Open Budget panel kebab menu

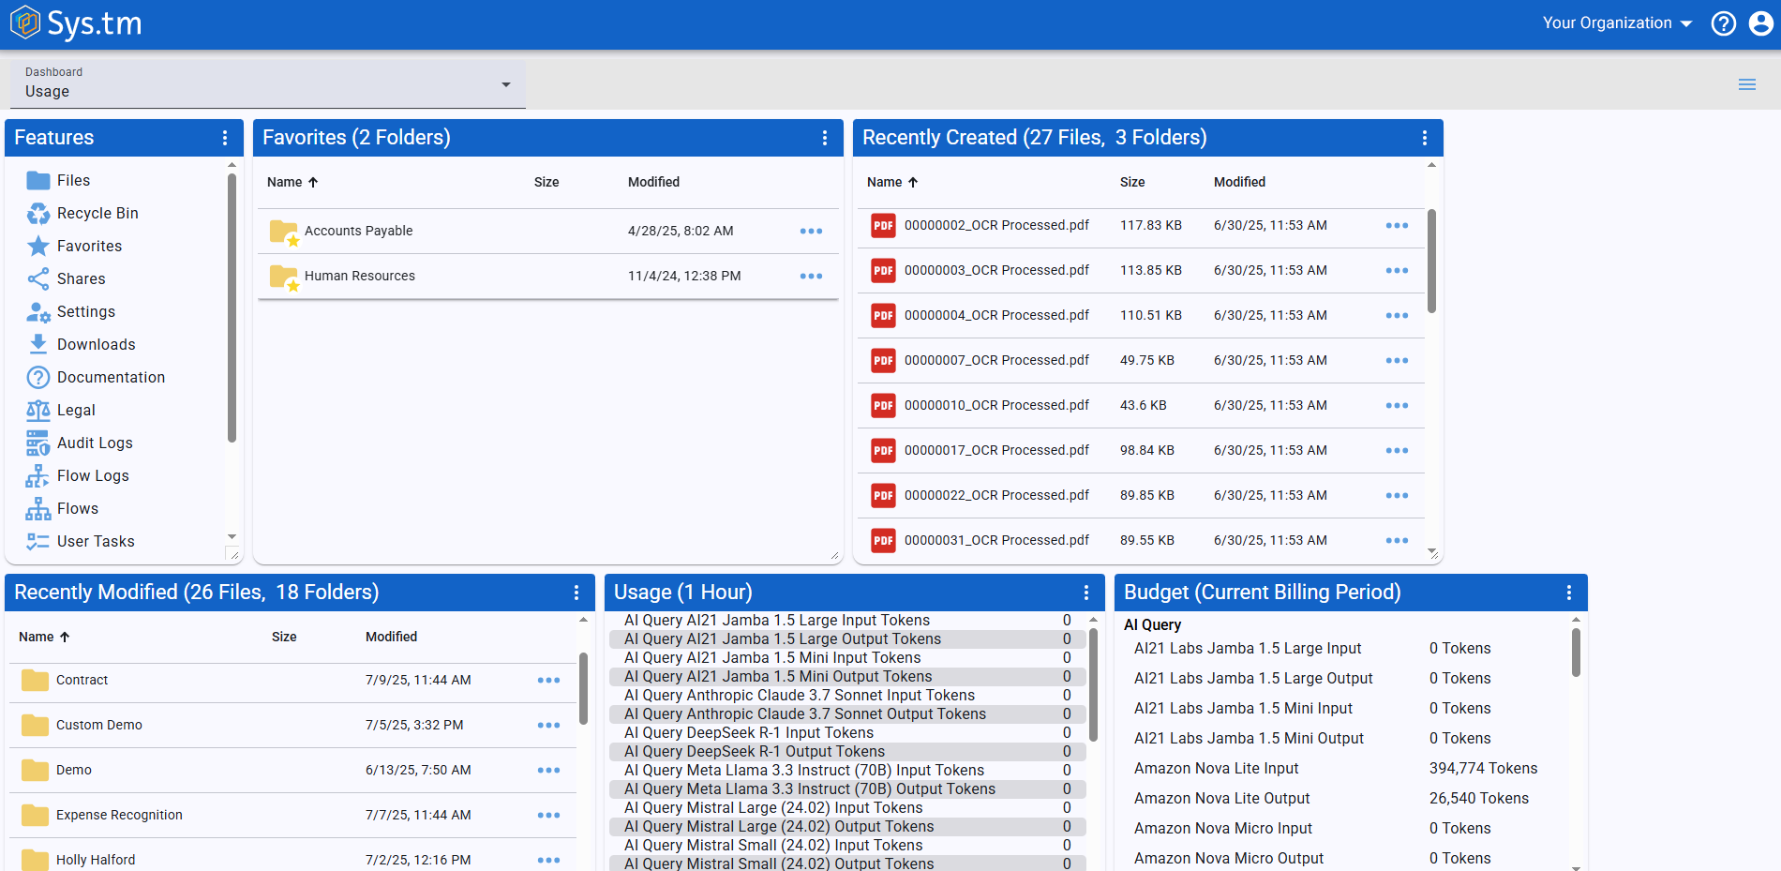(1569, 593)
